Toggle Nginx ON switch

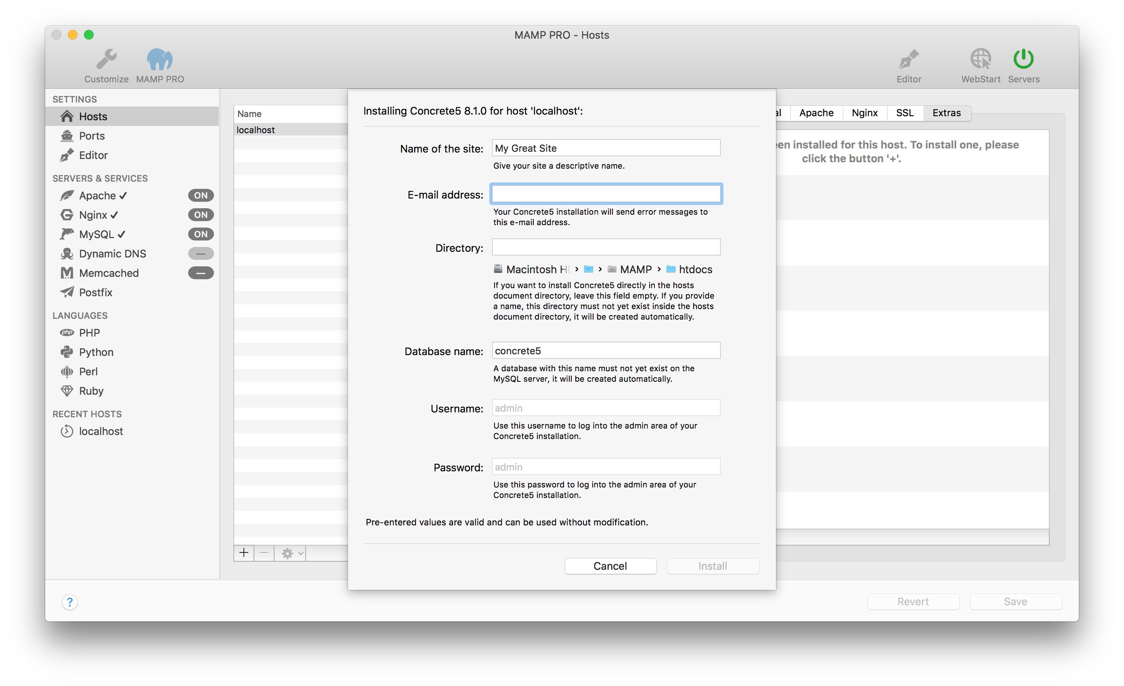coord(201,215)
